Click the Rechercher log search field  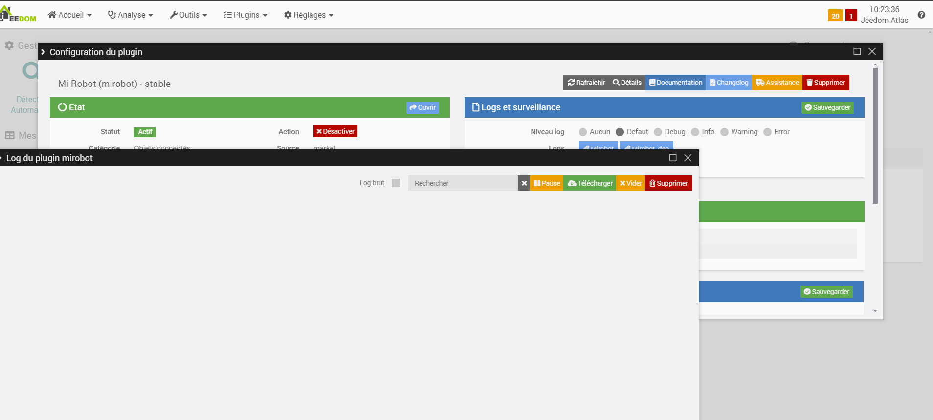tap(463, 183)
